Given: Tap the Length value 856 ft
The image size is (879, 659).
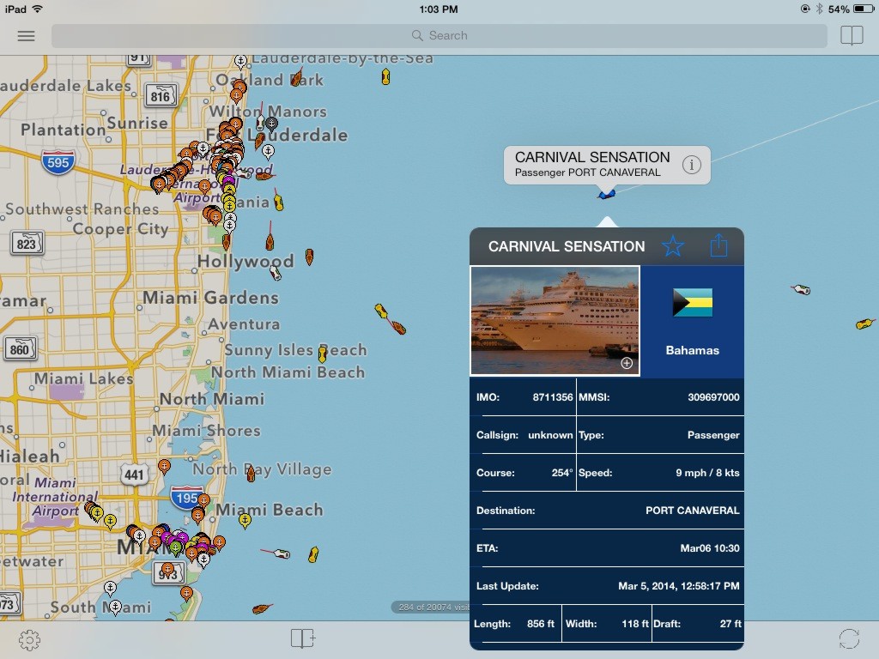Looking at the screenshot, I should coord(541,624).
